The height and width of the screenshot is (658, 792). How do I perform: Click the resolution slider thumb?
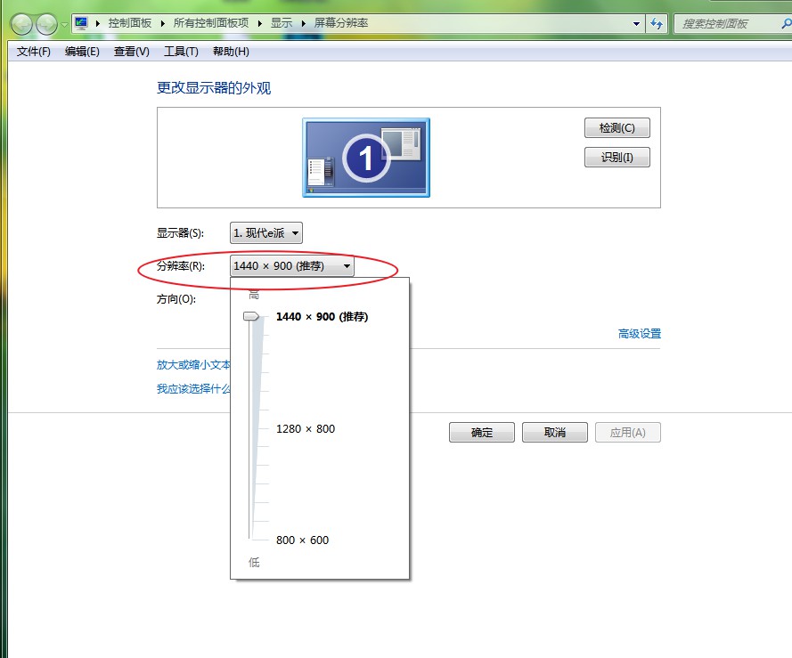pos(251,317)
